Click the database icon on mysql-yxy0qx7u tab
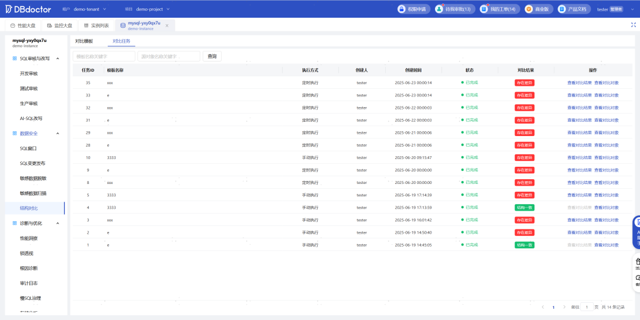The image size is (640, 320). 123,25
